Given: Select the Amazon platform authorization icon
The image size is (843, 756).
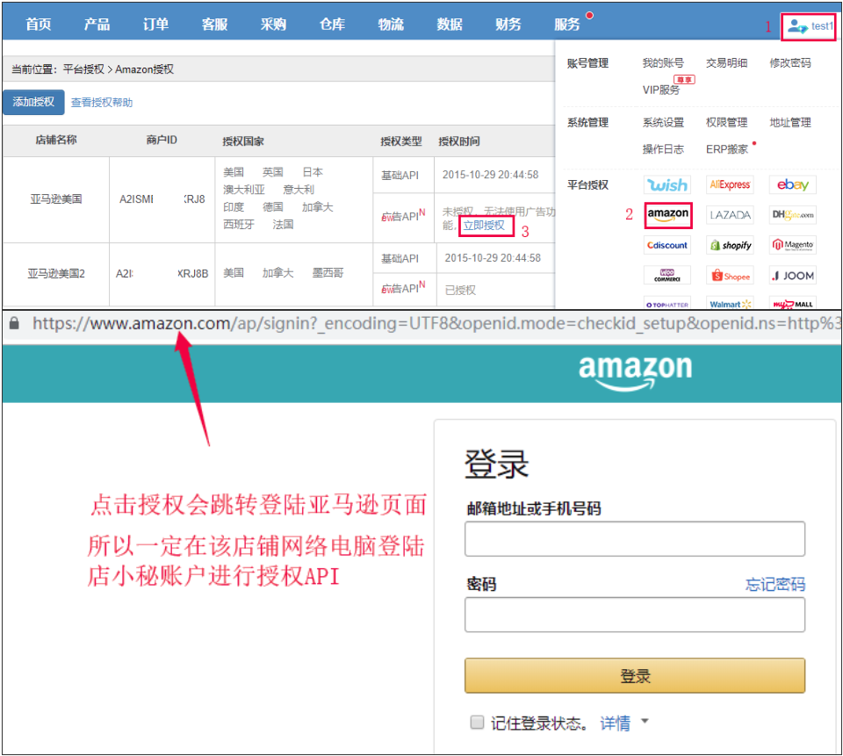Looking at the screenshot, I should tap(667, 215).
